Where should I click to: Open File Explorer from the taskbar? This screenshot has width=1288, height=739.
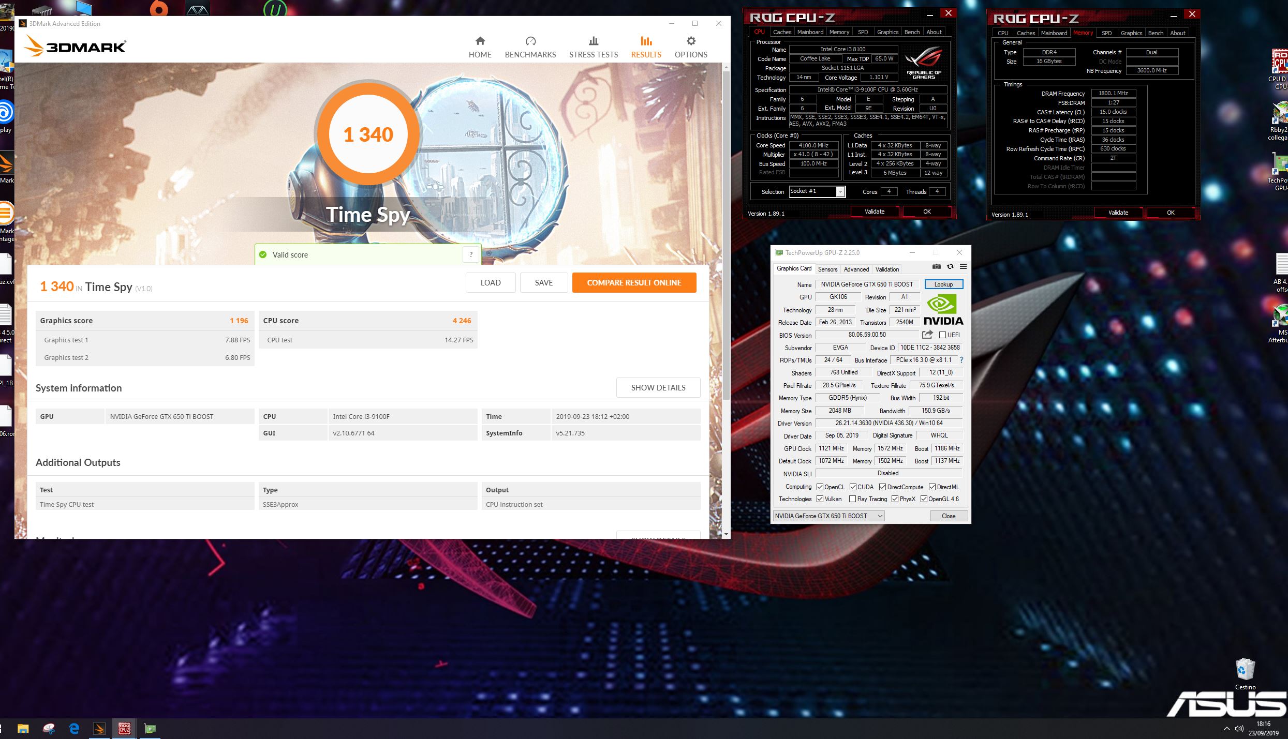23,729
